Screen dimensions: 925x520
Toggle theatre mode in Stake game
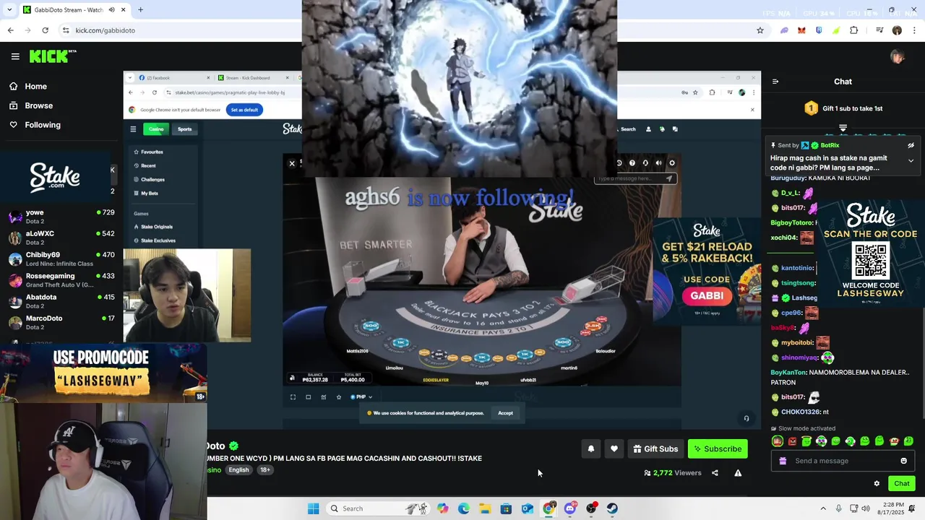[x=309, y=396]
